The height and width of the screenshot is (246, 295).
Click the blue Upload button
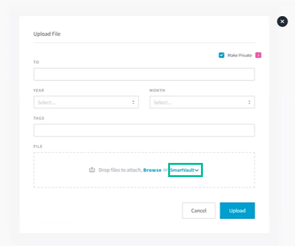coord(237,211)
